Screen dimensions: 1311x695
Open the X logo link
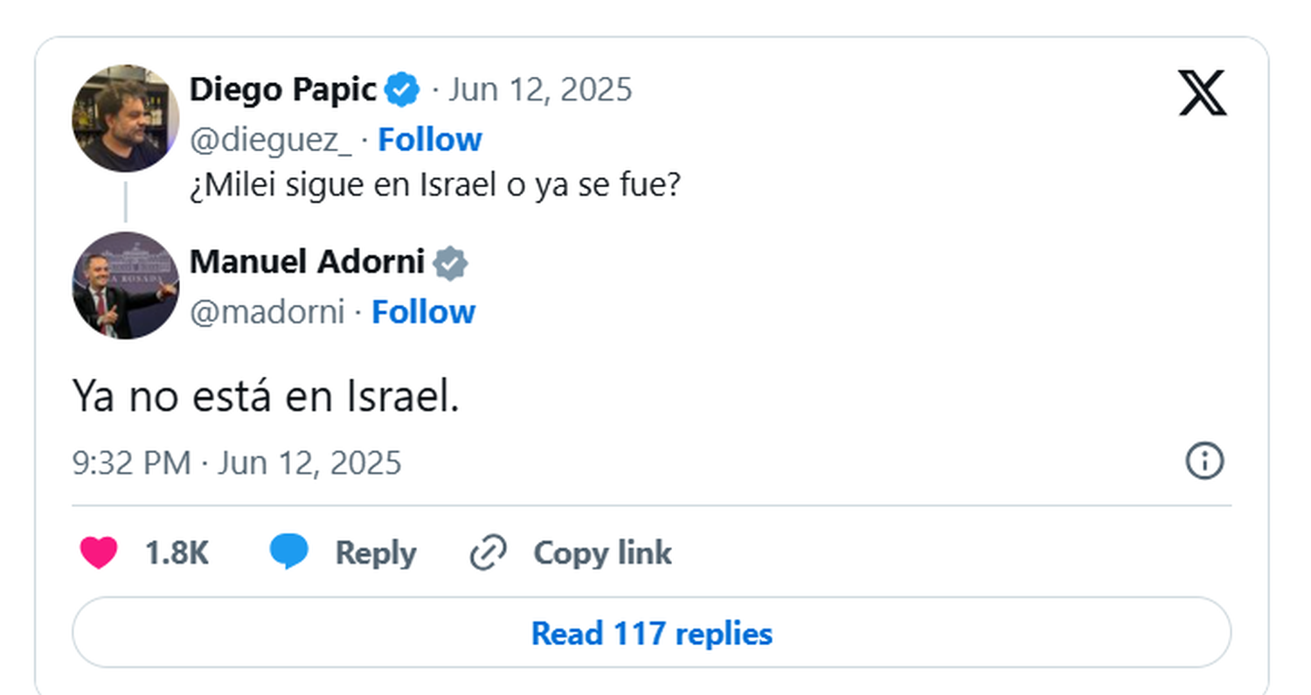pyautogui.click(x=1203, y=93)
